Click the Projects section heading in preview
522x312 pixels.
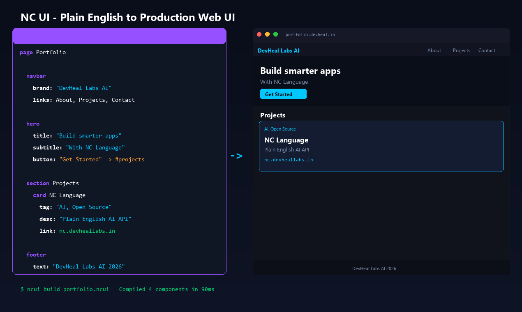pos(273,115)
